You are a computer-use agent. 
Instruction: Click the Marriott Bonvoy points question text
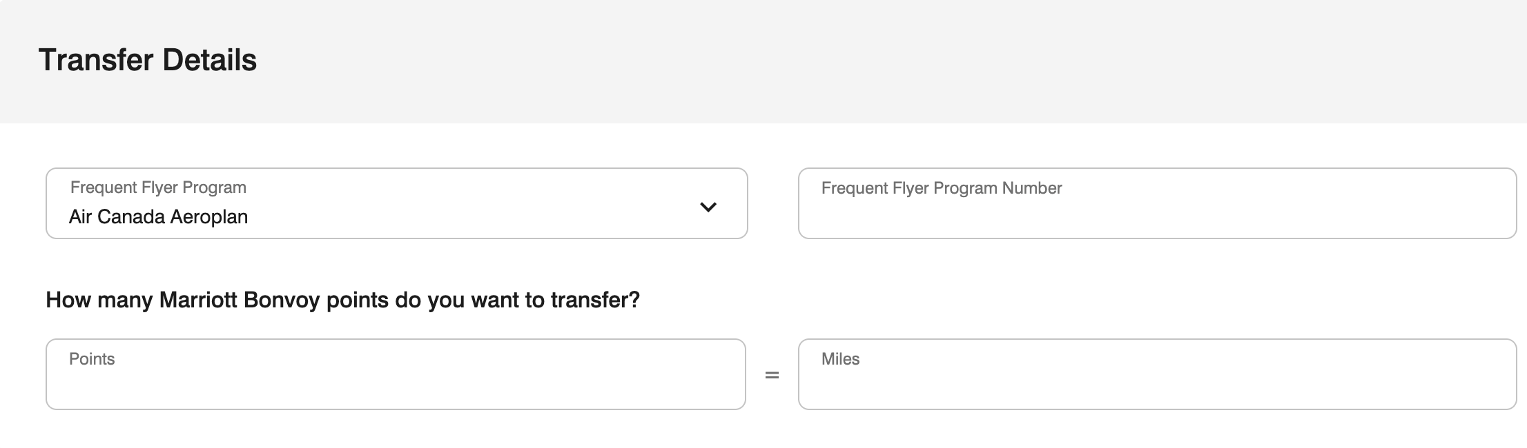tap(342, 300)
